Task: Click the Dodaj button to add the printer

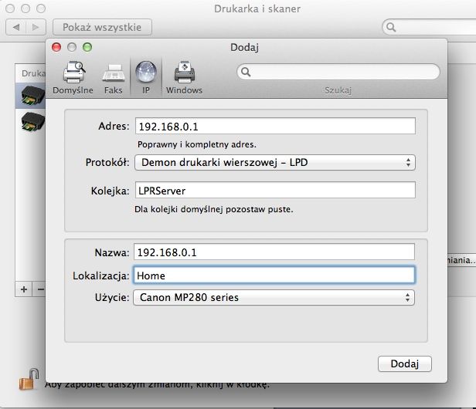Action: pos(405,363)
